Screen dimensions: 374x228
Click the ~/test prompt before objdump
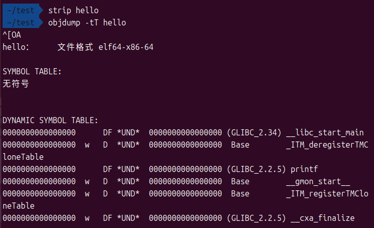[x=20, y=22]
